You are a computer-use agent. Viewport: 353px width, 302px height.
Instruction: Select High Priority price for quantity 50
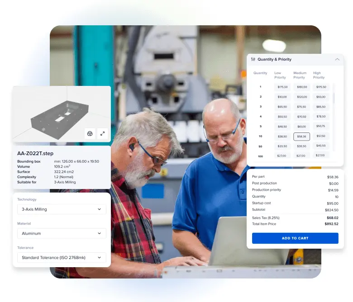321,146
